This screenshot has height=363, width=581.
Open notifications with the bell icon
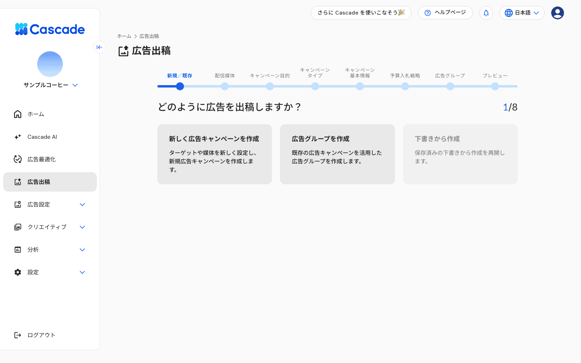[x=486, y=13]
